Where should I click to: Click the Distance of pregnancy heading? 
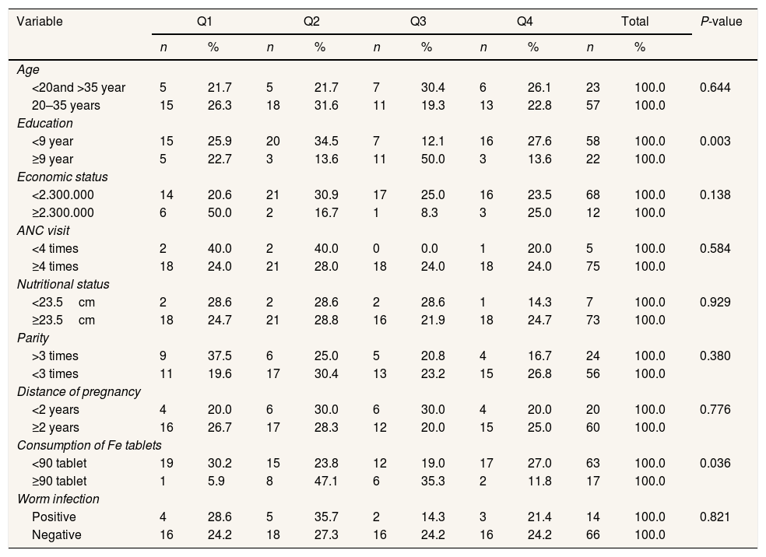pos(79,391)
